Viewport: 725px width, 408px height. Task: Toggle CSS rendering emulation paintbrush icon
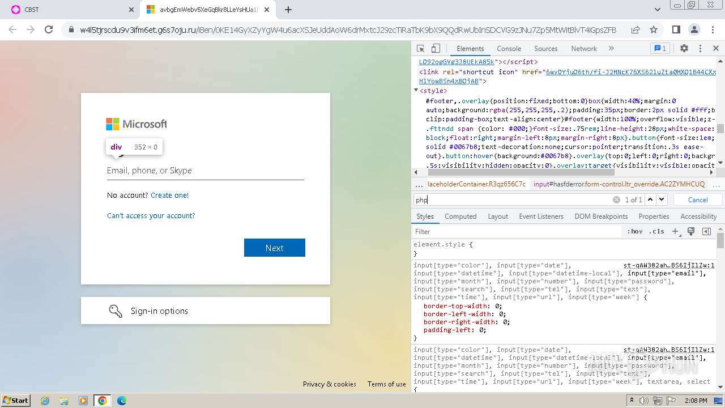tap(691, 232)
